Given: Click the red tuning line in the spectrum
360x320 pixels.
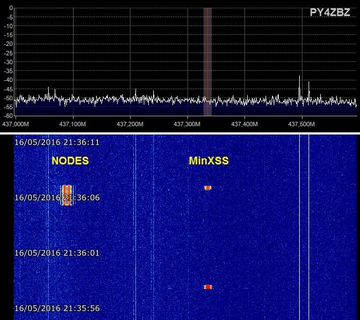Looking at the screenshot, I should [x=207, y=55].
